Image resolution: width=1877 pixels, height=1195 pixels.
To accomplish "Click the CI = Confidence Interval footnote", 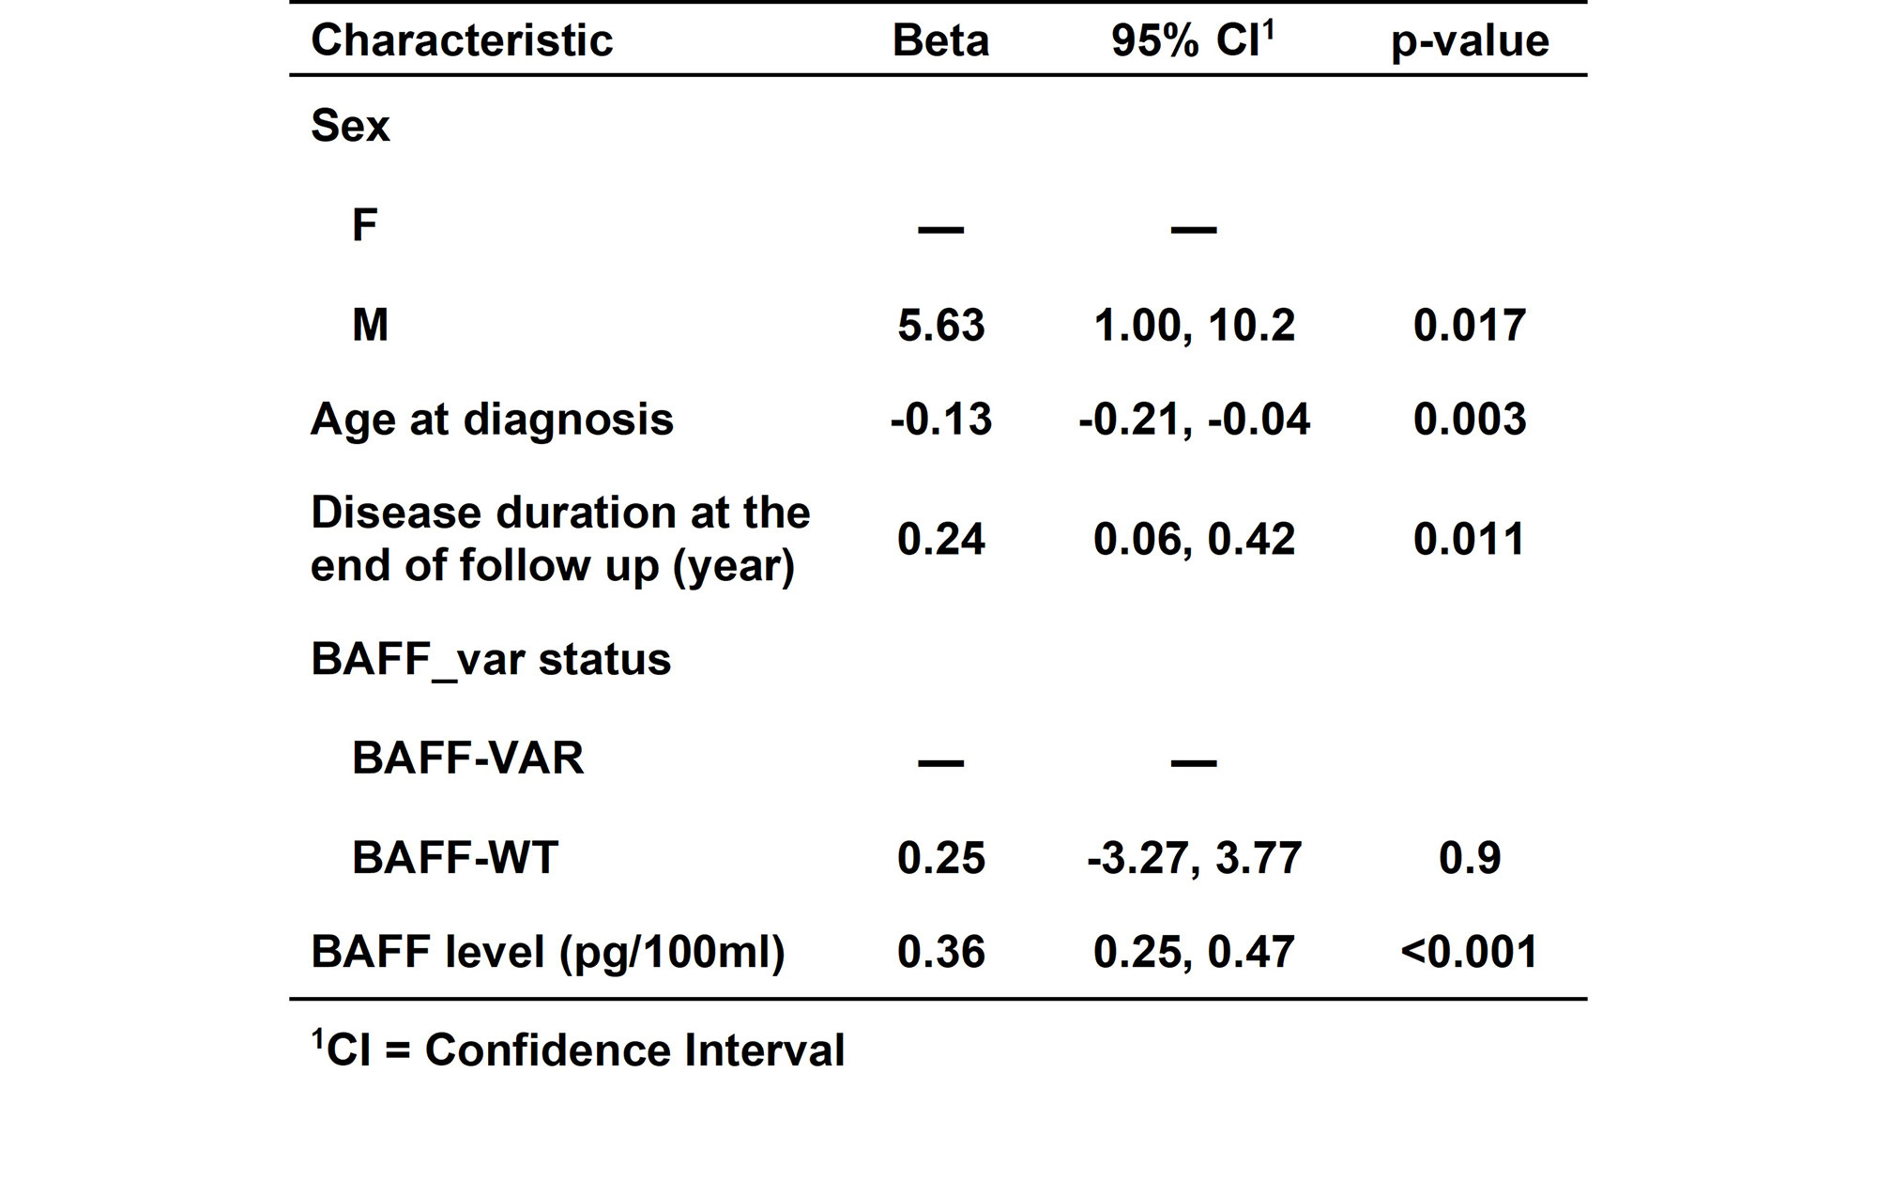I will pos(578,1049).
